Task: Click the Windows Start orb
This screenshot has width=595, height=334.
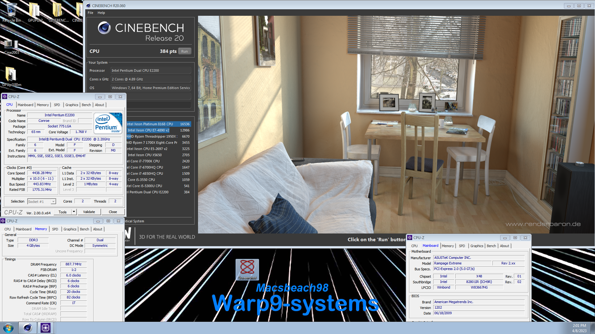Action: 8,328
